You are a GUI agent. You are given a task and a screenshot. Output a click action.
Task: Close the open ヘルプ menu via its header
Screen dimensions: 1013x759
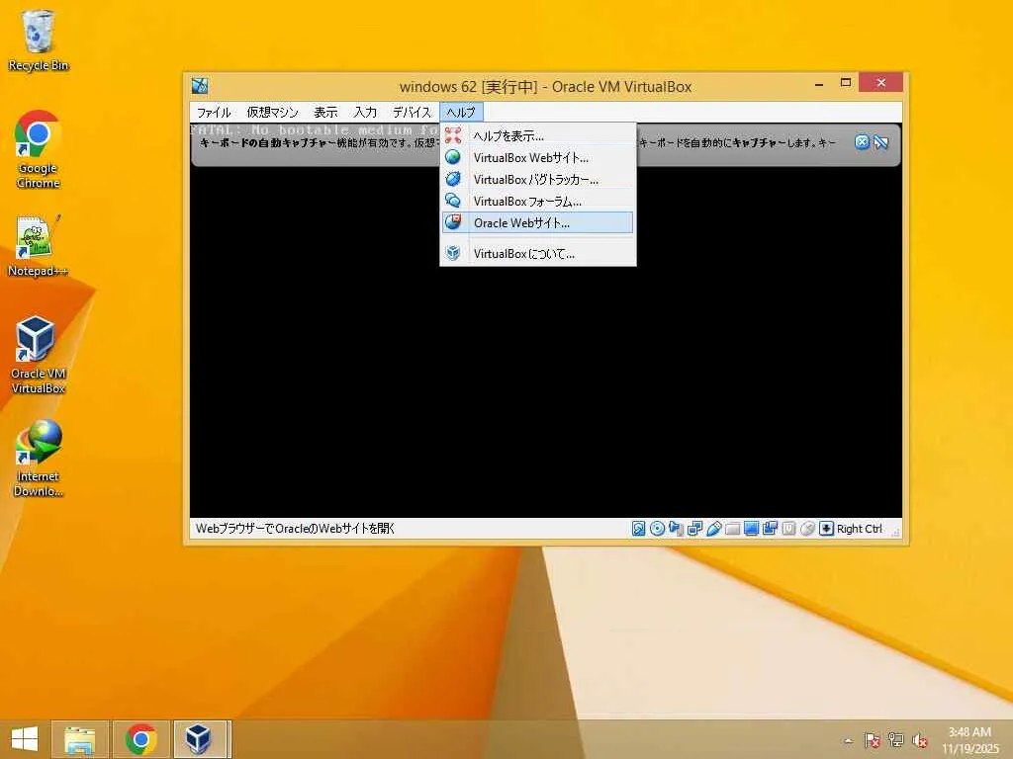[461, 113]
